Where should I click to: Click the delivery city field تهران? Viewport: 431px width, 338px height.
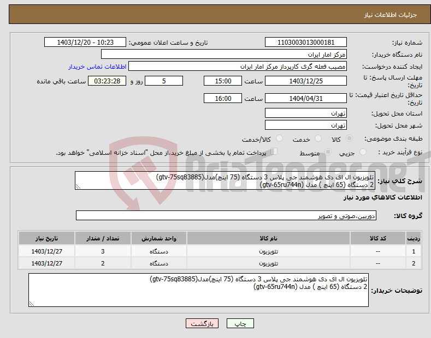point(306,125)
